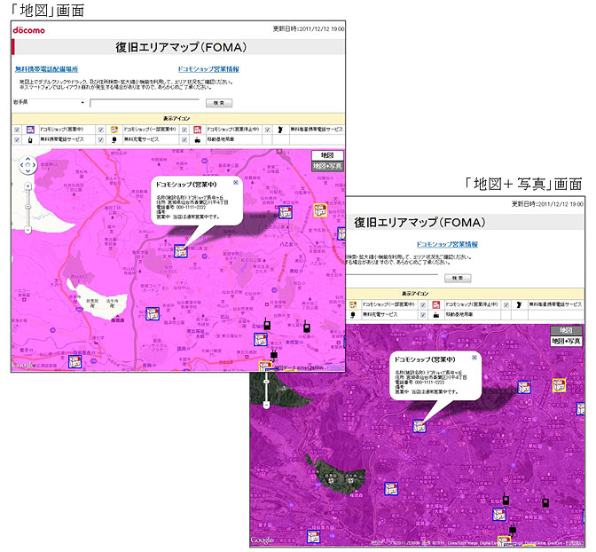Toggle 無料携帯電話サービス checkbox in map screen

point(17,139)
